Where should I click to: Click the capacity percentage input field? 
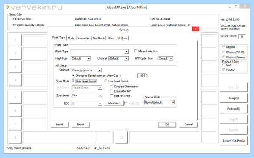click(141, 76)
